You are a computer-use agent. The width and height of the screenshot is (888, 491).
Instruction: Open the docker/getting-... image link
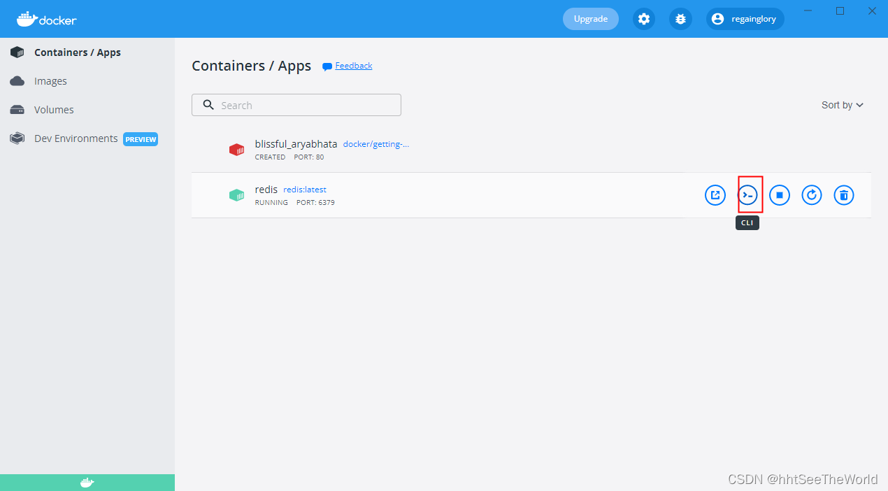tap(376, 144)
